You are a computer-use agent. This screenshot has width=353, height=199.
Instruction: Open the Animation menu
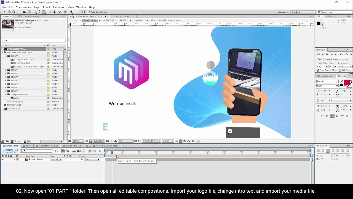[x=59, y=7]
